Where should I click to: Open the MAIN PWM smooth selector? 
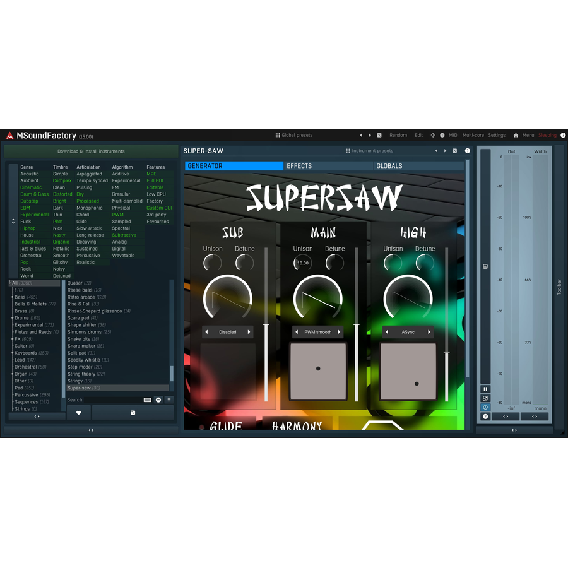(x=317, y=332)
